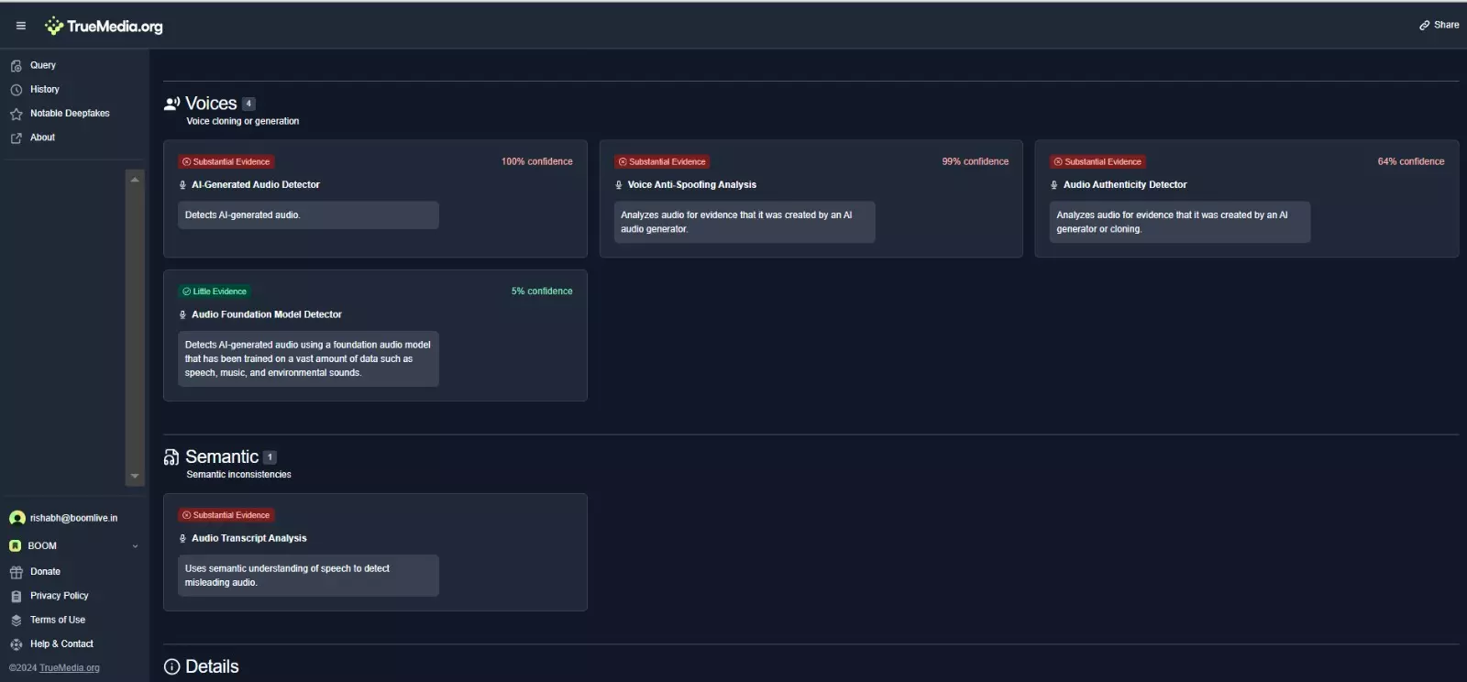This screenshot has width=1467, height=682.
Task: Open Query in the sidebar
Action: [x=42, y=65]
